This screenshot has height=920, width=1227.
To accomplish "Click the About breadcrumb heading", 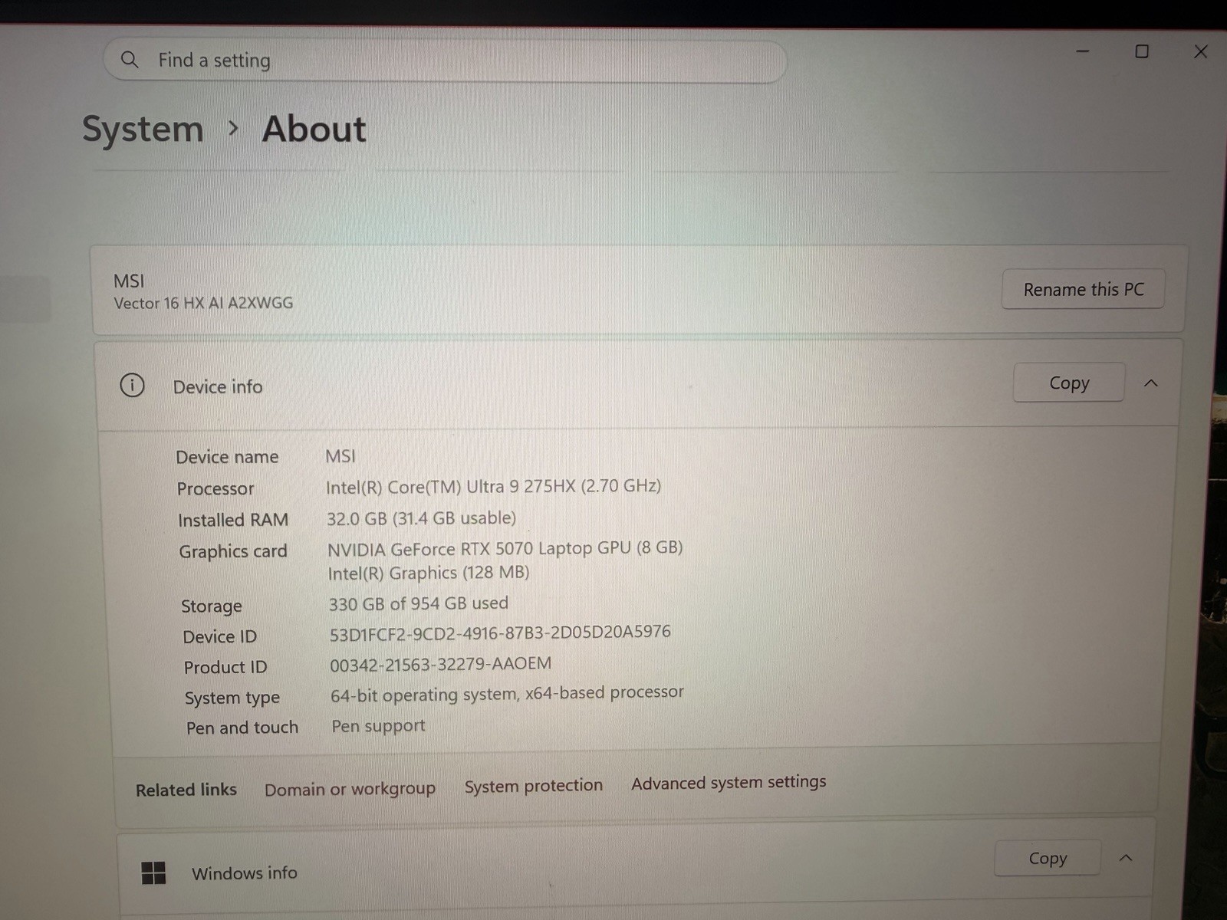I will point(314,128).
